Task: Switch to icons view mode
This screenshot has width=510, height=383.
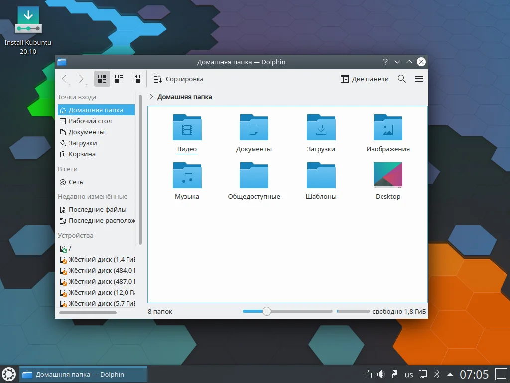Action: [102, 79]
